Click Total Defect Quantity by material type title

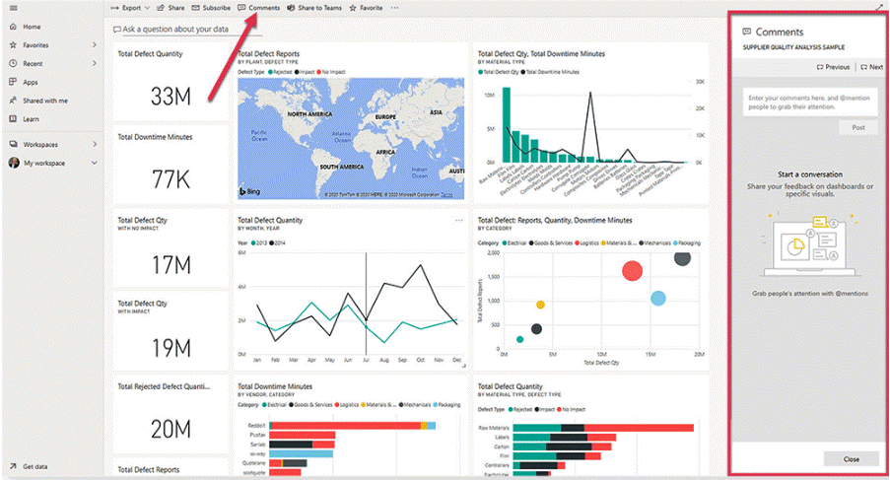point(510,386)
